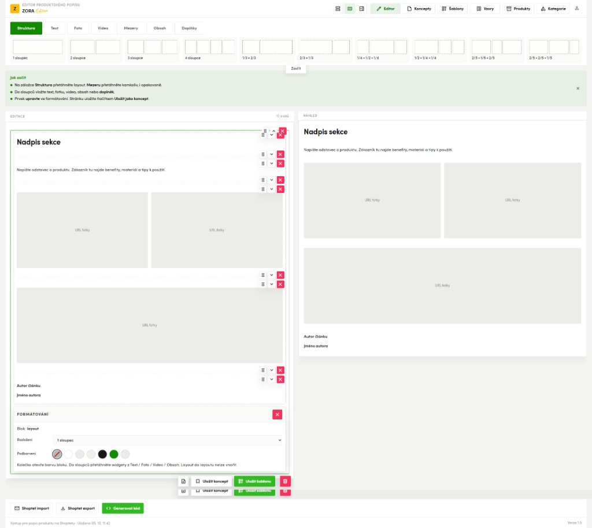
Task: Go to the Mezery tab
Action: pos(131,28)
